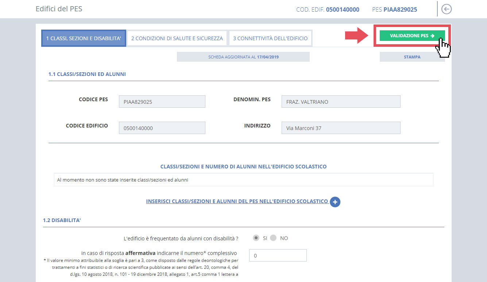Focus the Codice Edificio field

click(162, 128)
